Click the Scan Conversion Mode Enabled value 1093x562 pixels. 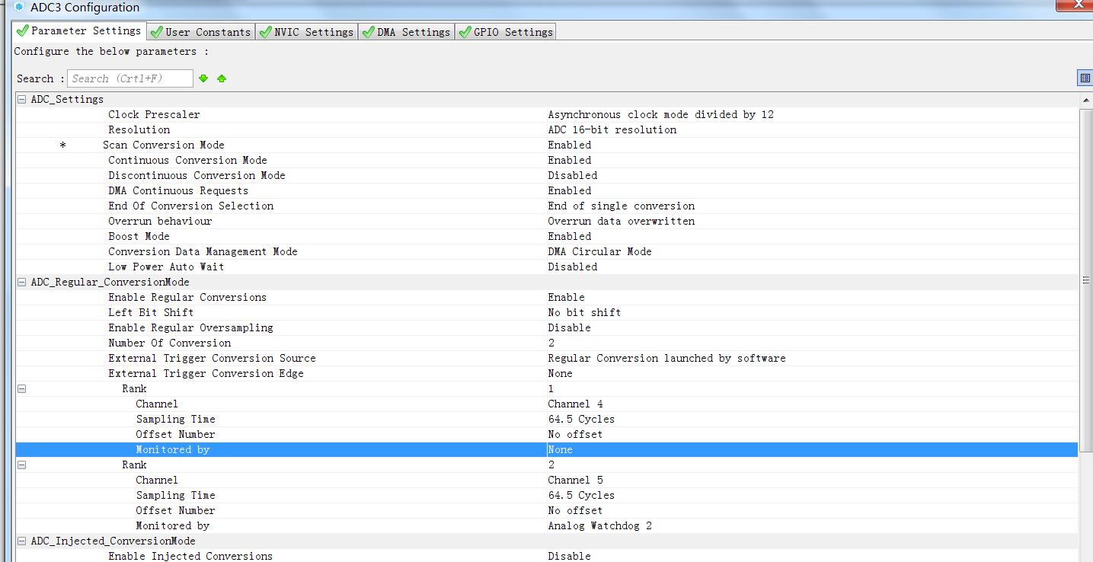click(569, 145)
